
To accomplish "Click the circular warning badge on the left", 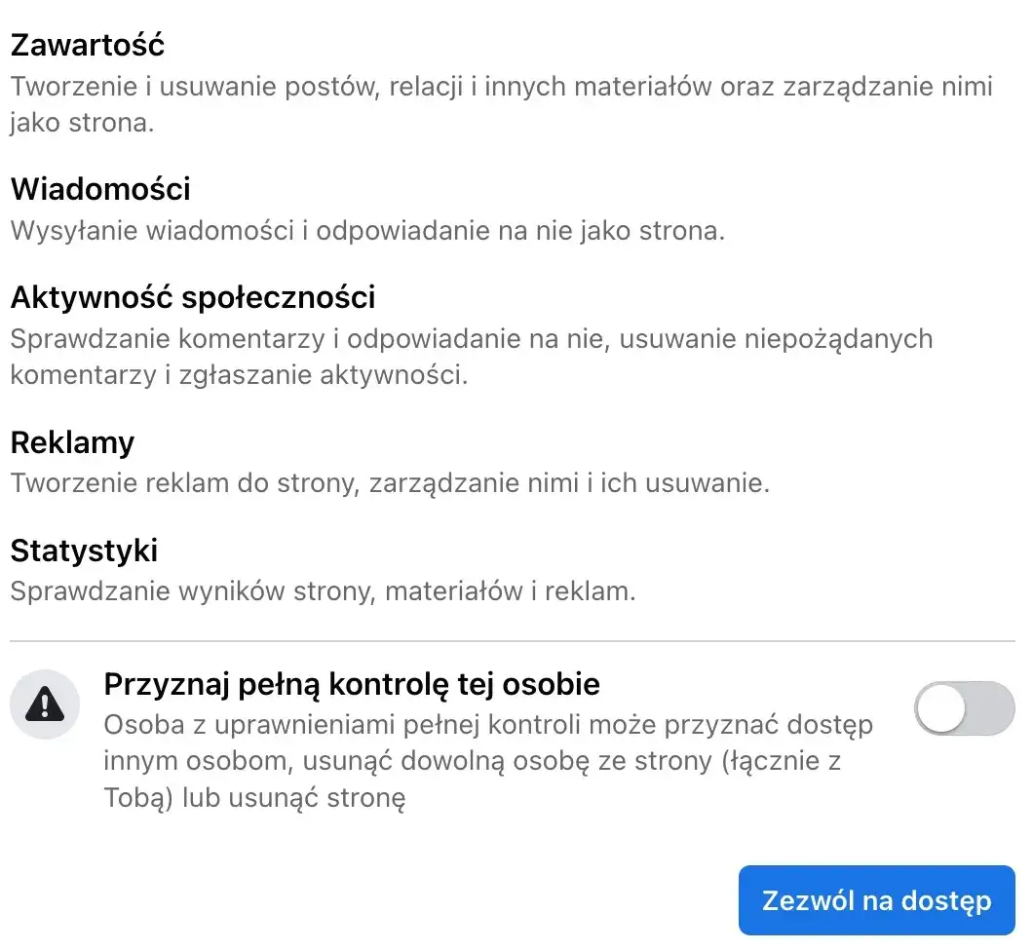I will (x=44, y=704).
